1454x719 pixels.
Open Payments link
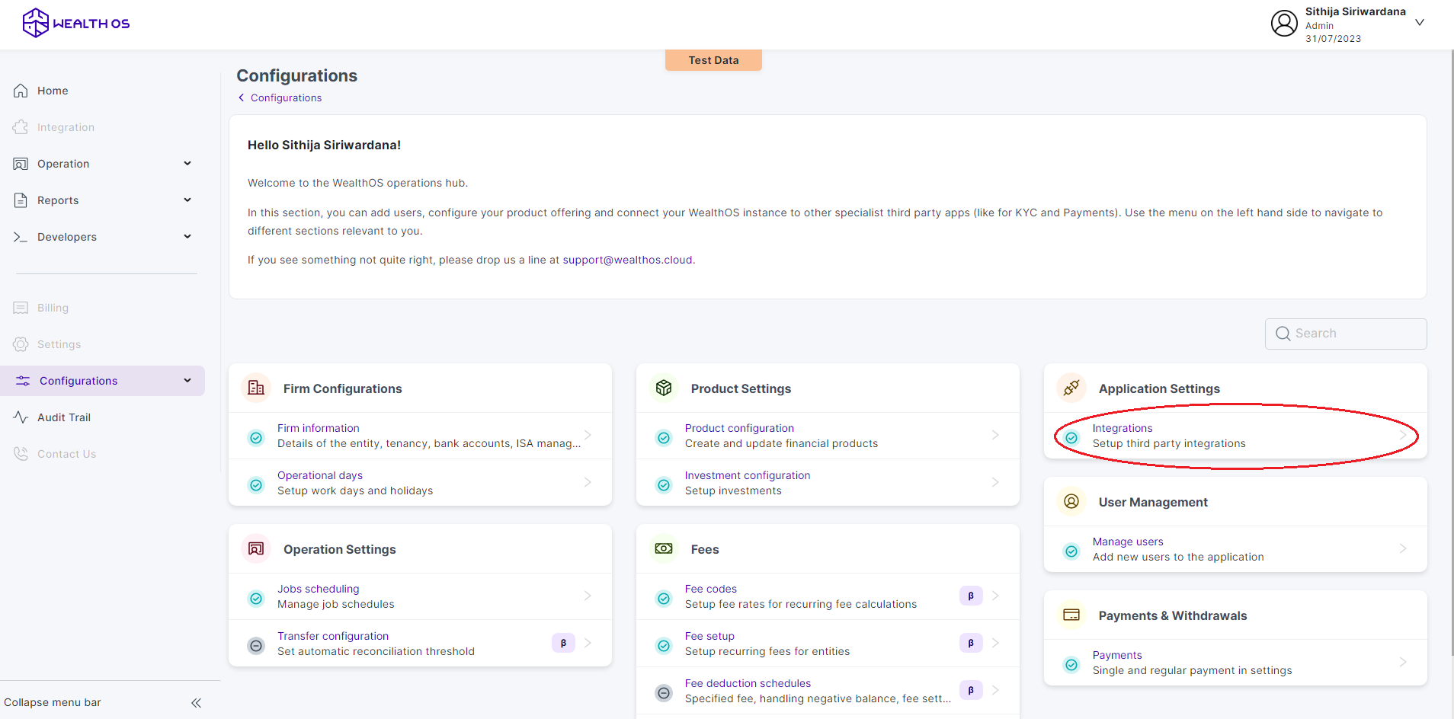[x=1117, y=655]
